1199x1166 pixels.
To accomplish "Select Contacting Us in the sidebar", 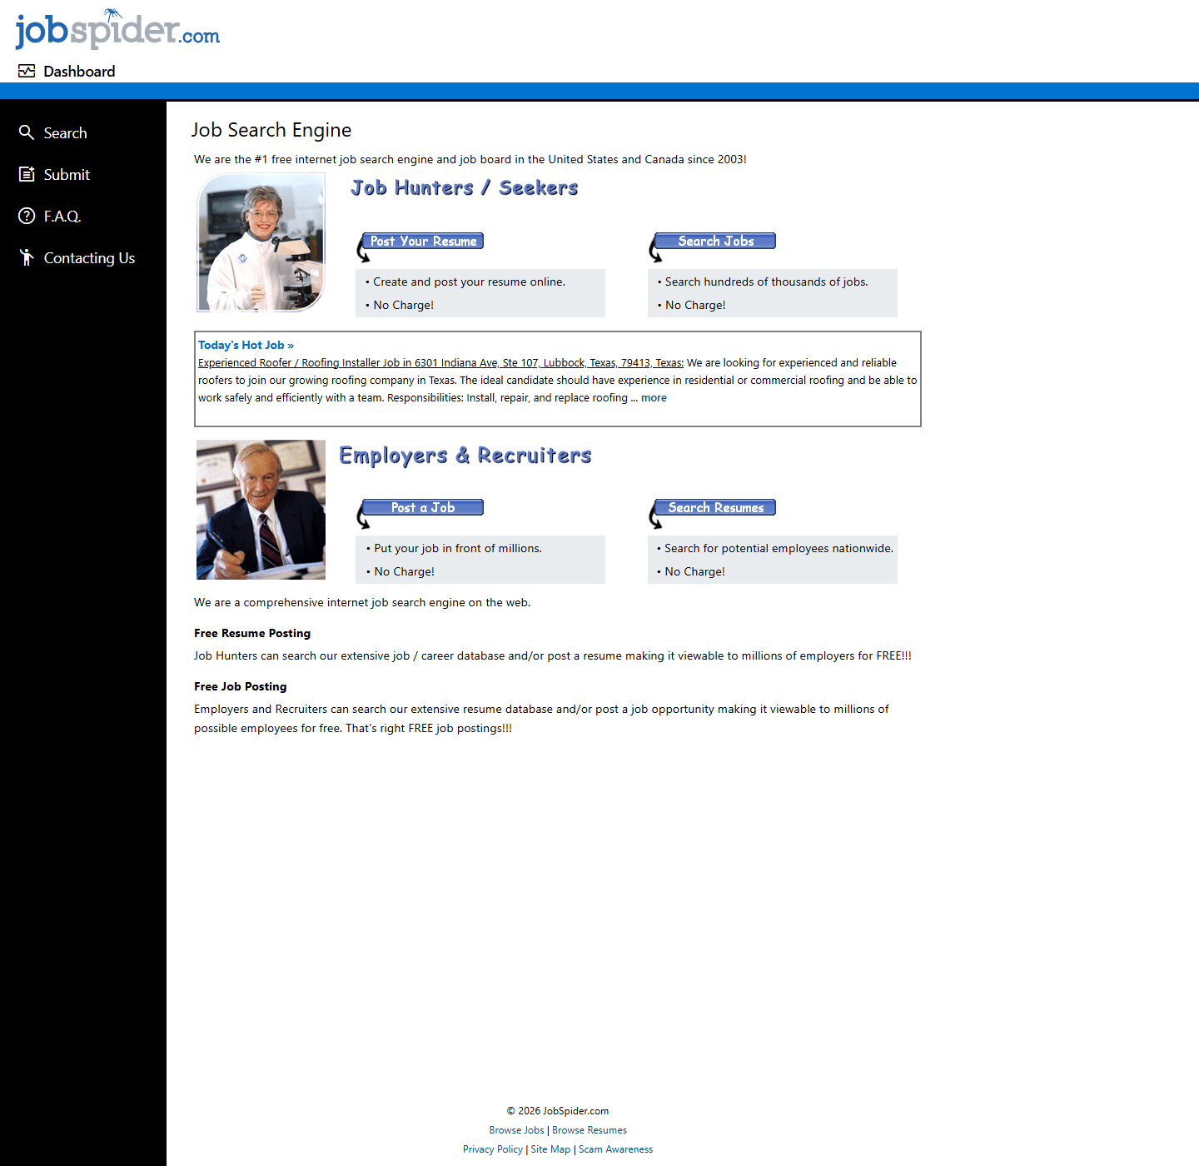I will coord(89,258).
